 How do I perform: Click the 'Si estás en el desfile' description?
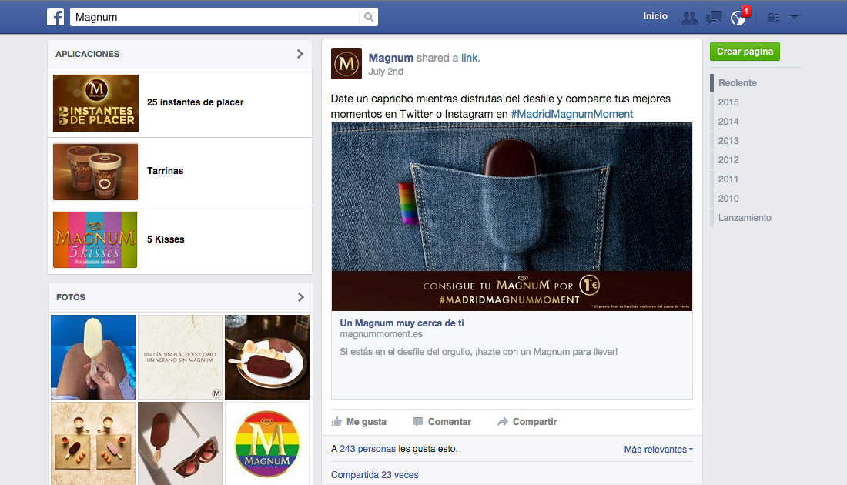(x=479, y=352)
